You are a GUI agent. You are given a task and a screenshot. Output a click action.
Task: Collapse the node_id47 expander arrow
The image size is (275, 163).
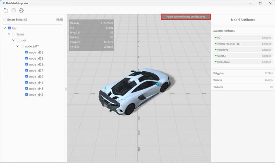pyautogui.click(x=18, y=46)
